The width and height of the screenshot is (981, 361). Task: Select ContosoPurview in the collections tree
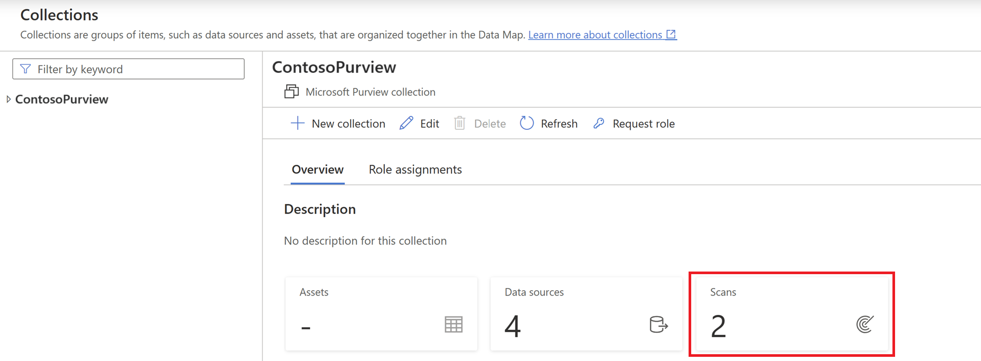click(x=62, y=99)
